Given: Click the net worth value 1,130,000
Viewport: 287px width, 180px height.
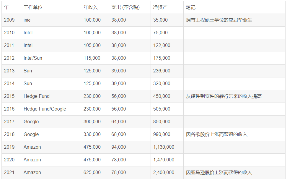Looking at the screenshot, I should coord(164,147).
